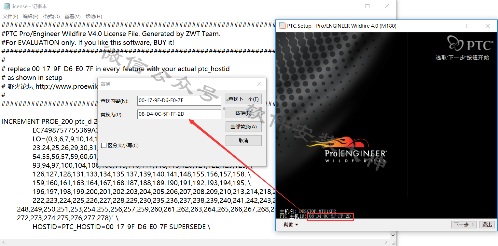Open the 格式(O) menu in Notepad
The image size is (498, 246).
coord(51,17)
